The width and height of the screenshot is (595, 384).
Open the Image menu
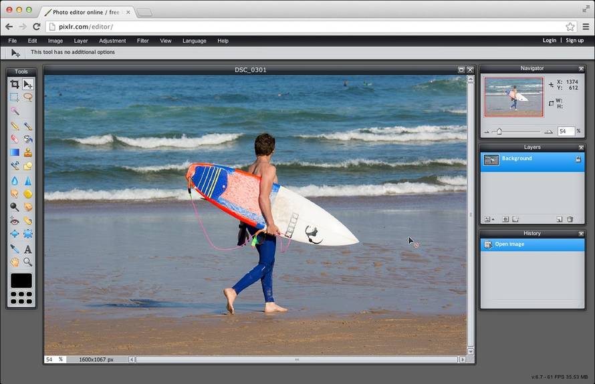(x=55, y=41)
